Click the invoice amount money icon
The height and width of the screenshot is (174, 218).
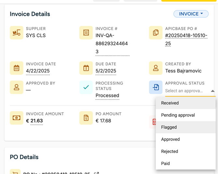click(x=16, y=118)
